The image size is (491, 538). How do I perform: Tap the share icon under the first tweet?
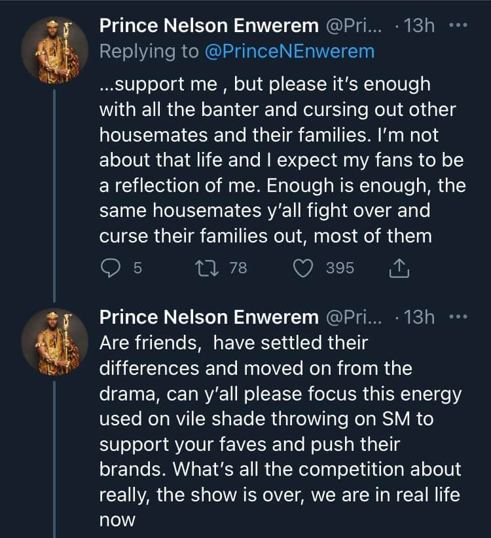click(399, 267)
